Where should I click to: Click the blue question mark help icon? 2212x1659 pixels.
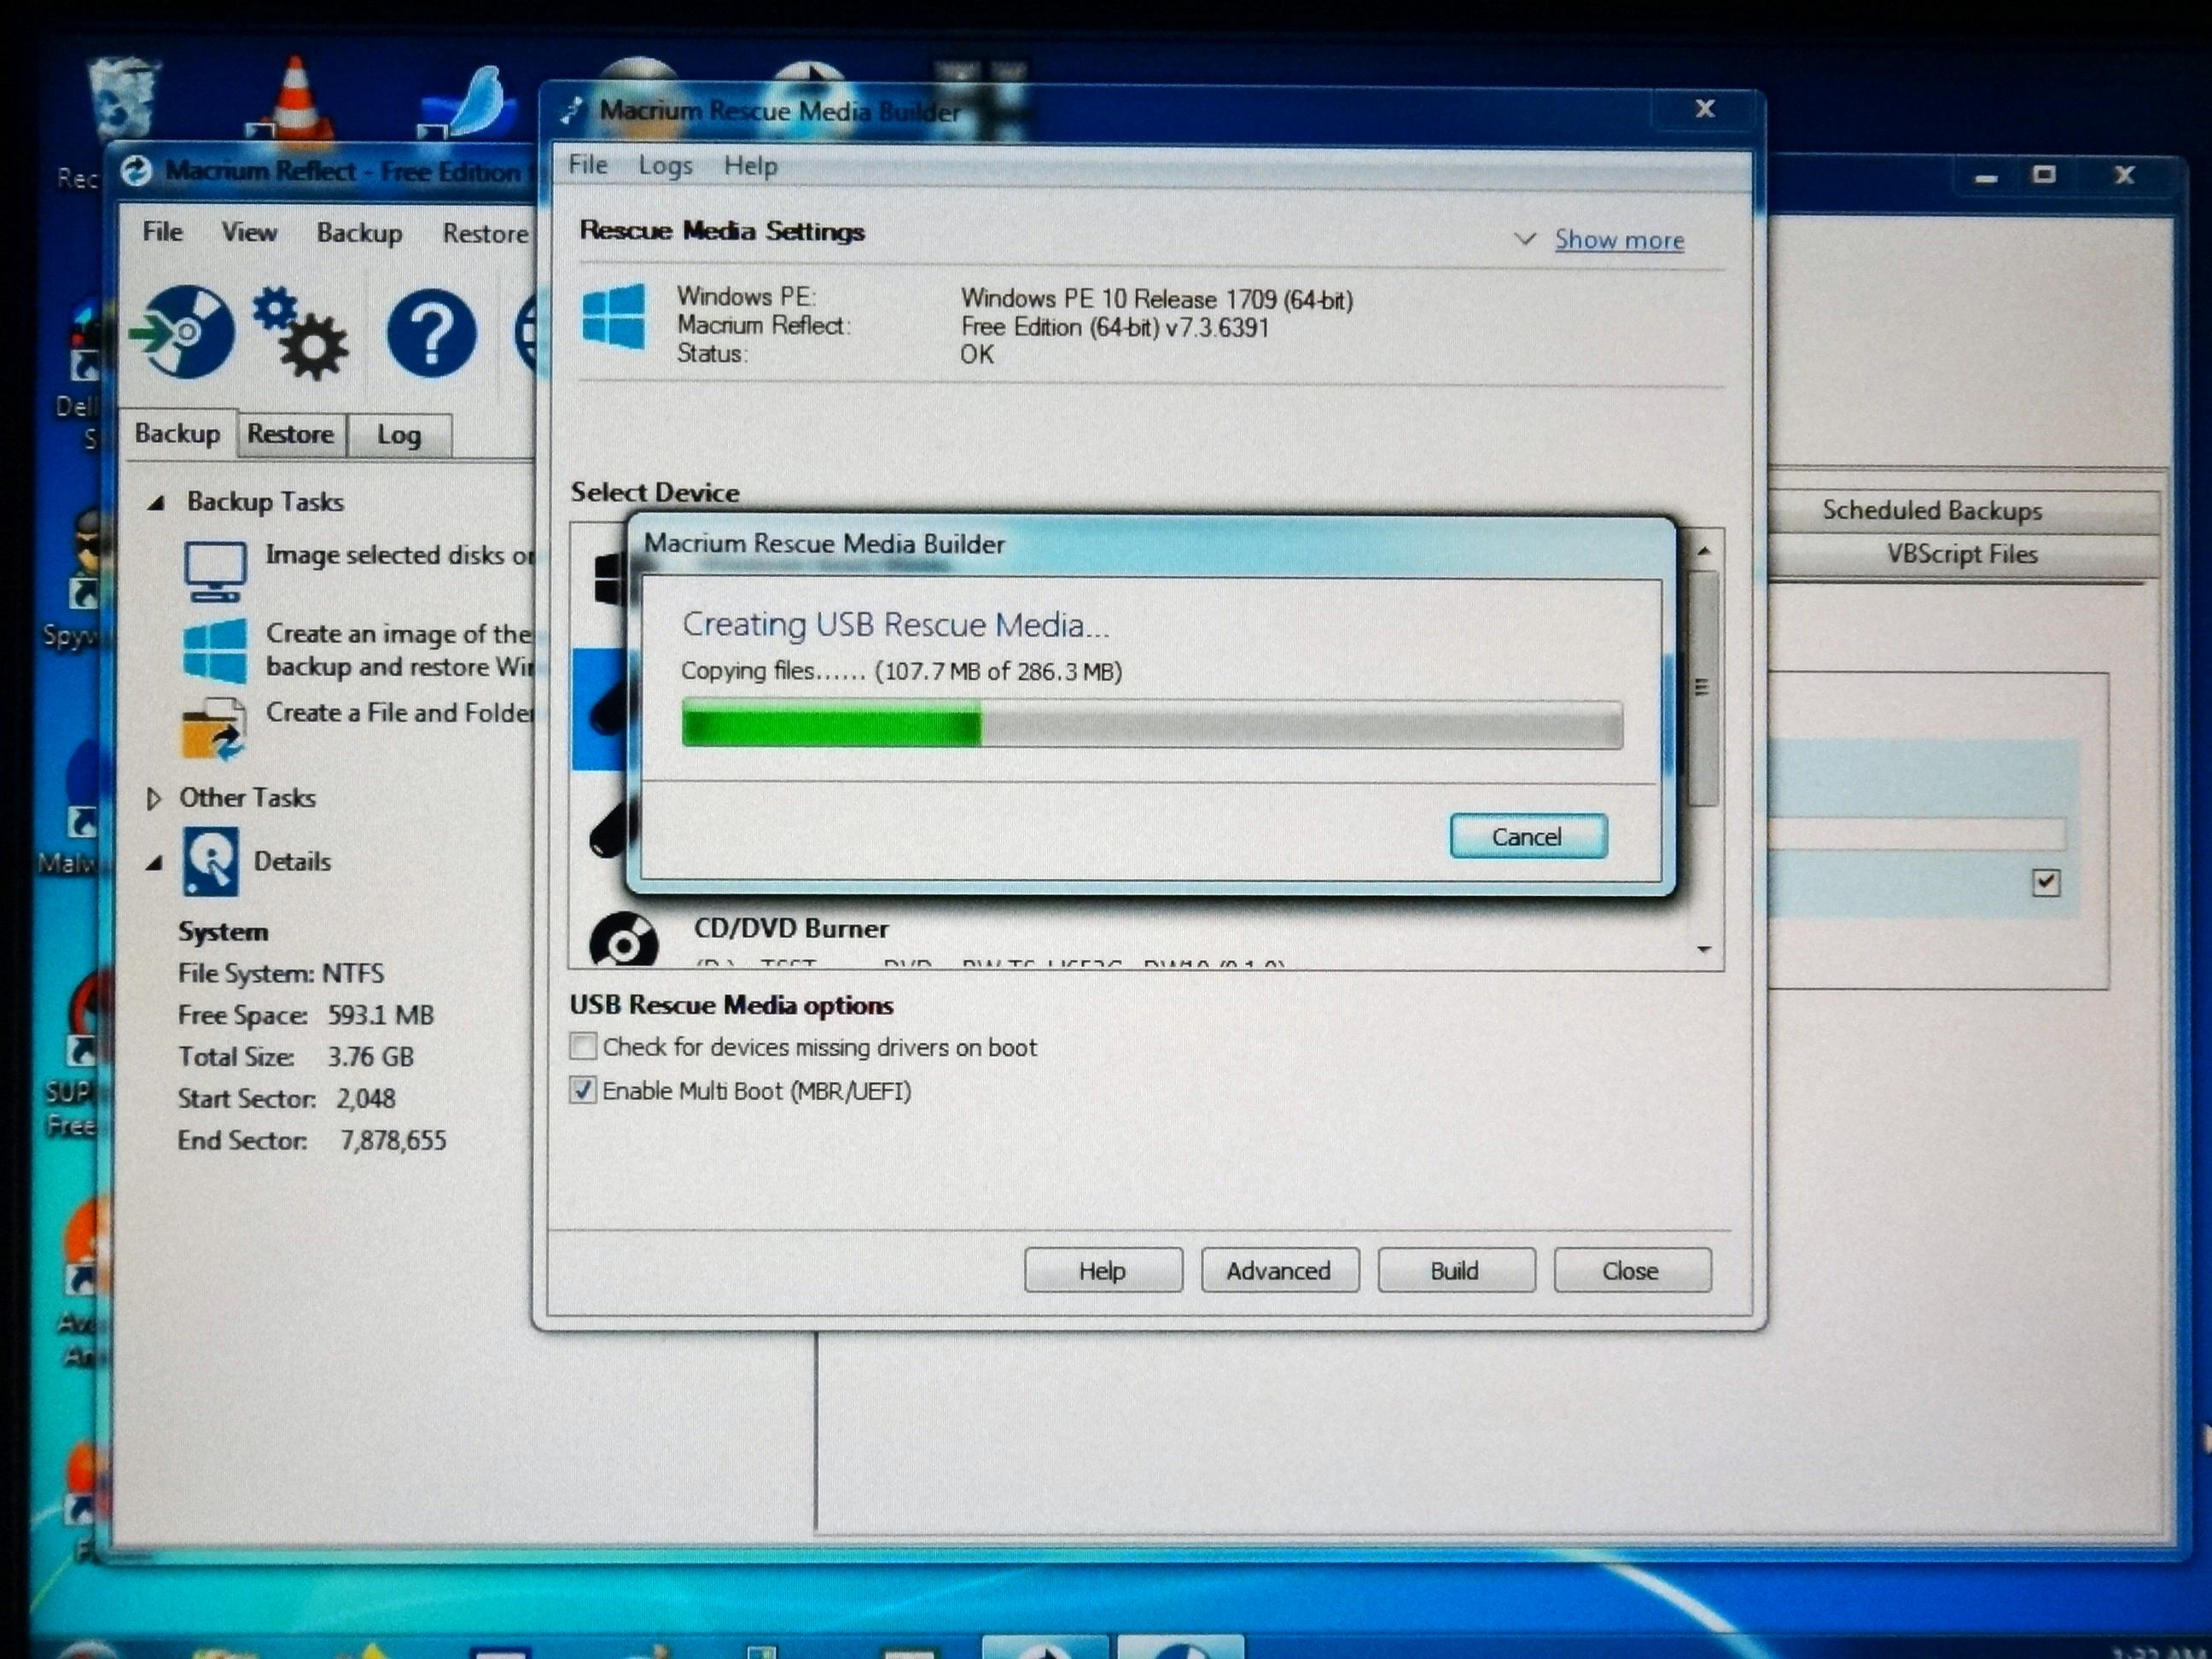pos(431,333)
